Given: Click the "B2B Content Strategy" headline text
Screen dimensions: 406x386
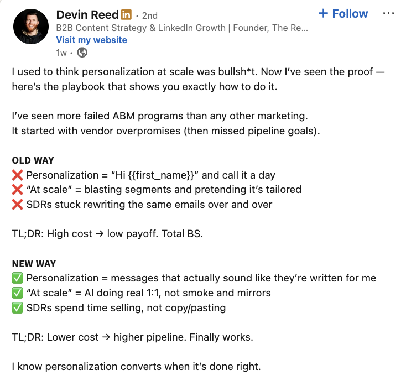Looking at the screenshot, I should pos(181,28).
